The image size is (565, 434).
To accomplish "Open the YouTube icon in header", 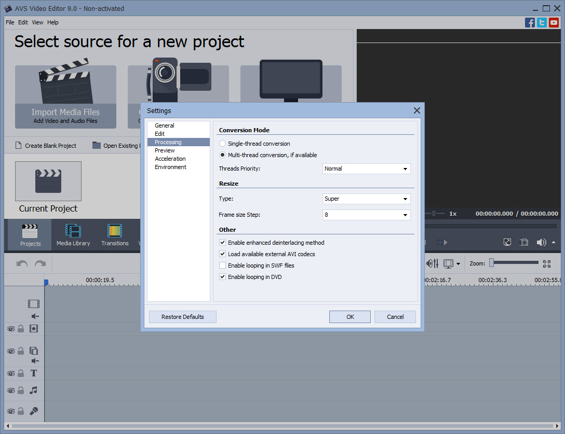I will 554,22.
